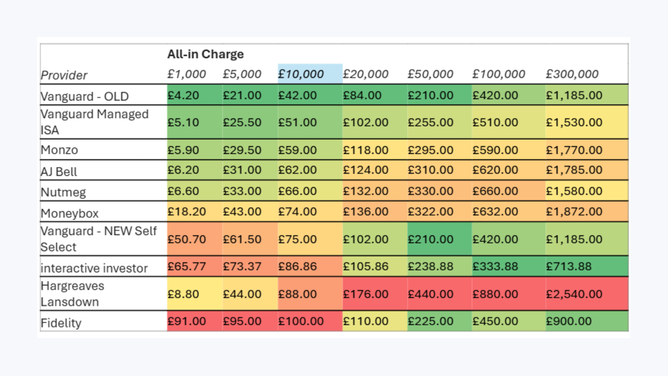Screen dimensions: 668x376
Task: Click the £255.00 cell
Action: 439,123
